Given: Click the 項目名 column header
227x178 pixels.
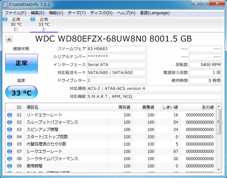Looking at the screenshot, I should 66,107.
